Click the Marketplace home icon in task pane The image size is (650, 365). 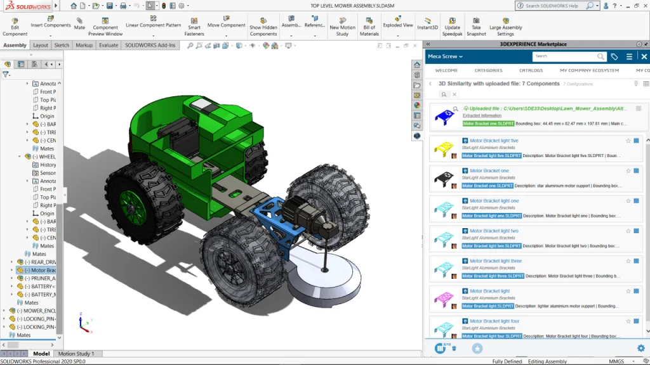[417, 64]
